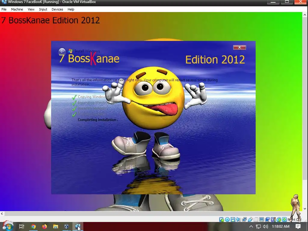Image resolution: width=308 pixels, height=231 pixels.
Task: Click the USB devices status icon
Action: click(250, 219)
